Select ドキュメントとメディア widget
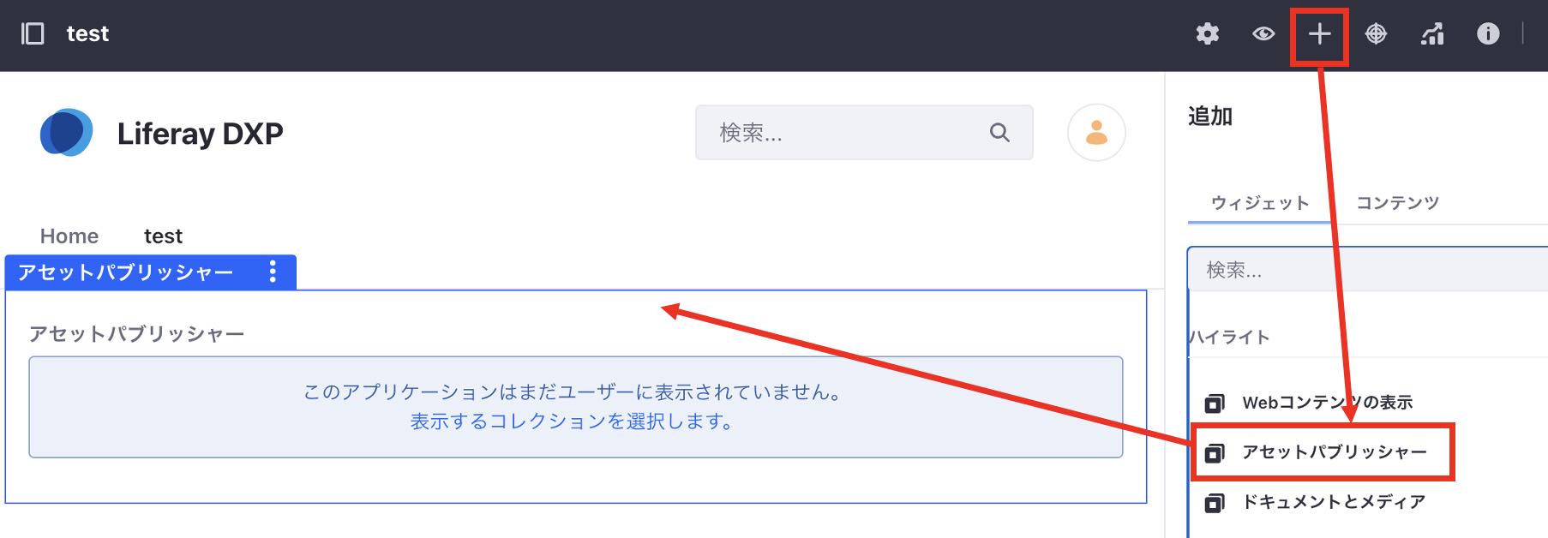The image size is (1548, 538). pyautogui.click(x=1334, y=502)
